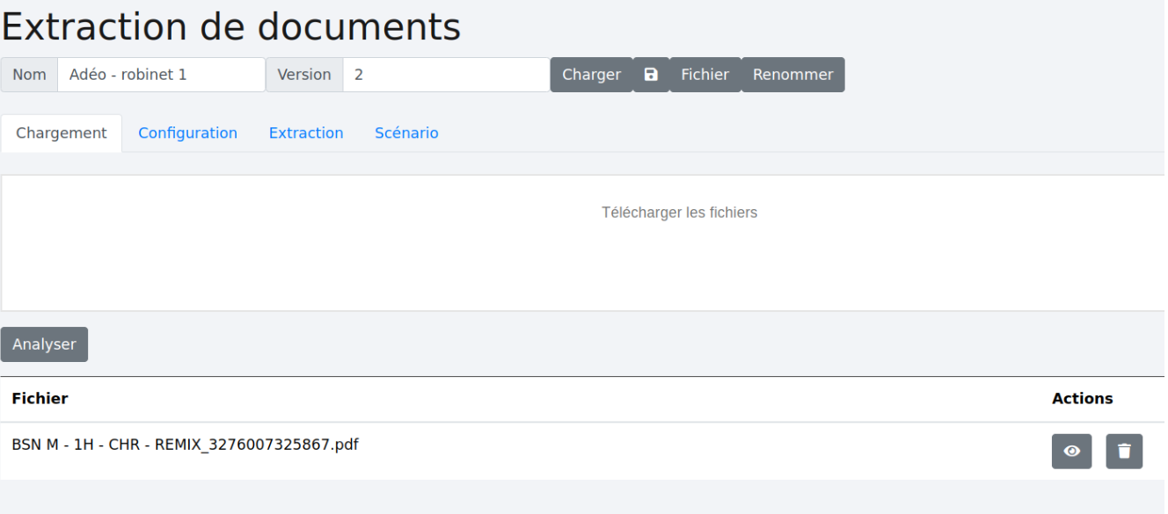Delete the PDF file using trash icon
The image size is (1168, 514).
point(1124,451)
